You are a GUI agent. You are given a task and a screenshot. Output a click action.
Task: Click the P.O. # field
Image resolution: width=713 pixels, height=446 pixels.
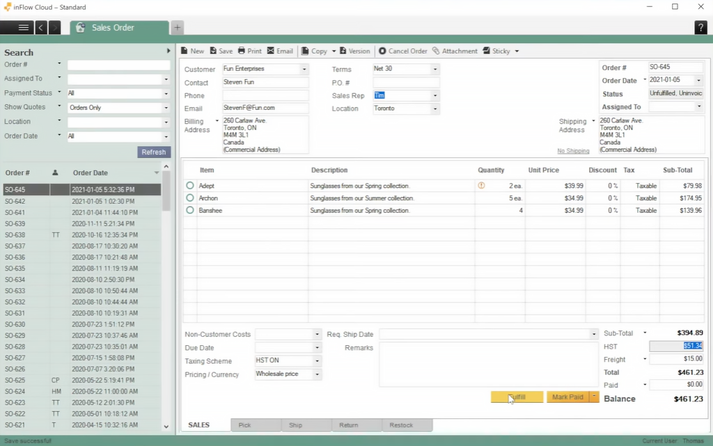406,82
